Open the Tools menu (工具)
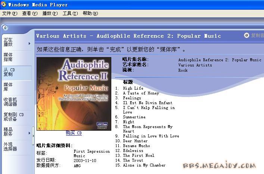264x174 pixels. [70, 13]
